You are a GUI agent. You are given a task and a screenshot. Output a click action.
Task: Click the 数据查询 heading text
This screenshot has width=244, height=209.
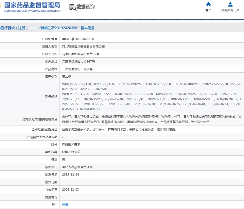[85, 7]
